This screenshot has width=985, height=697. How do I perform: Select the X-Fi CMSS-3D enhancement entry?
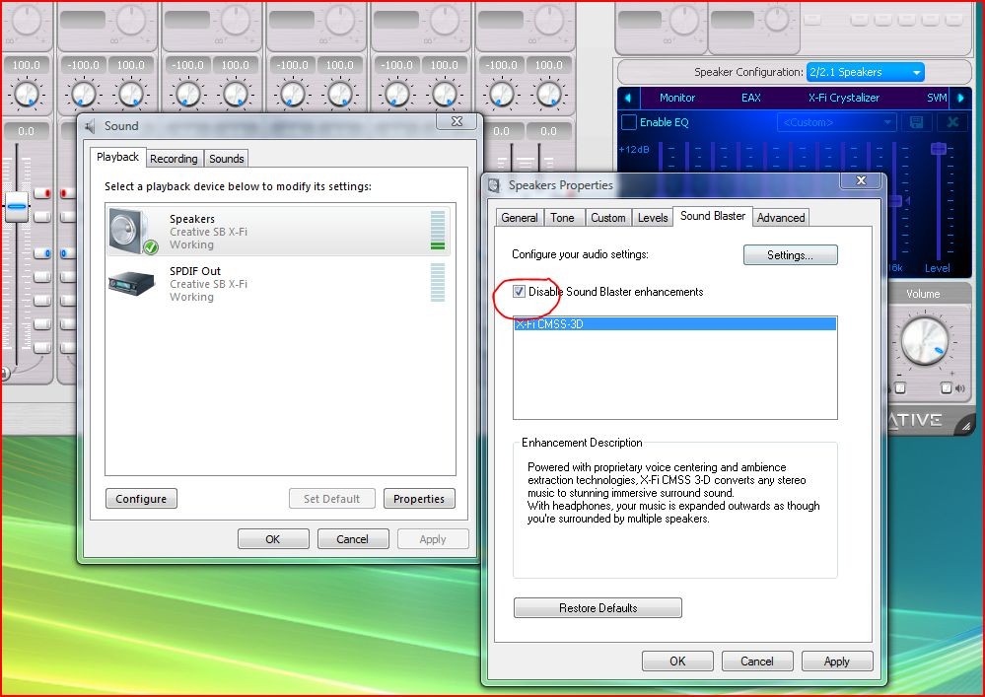675,324
